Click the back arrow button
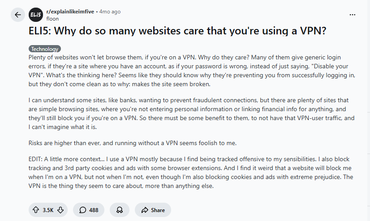The height and width of the screenshot is (221, 370). click(17, 15)
